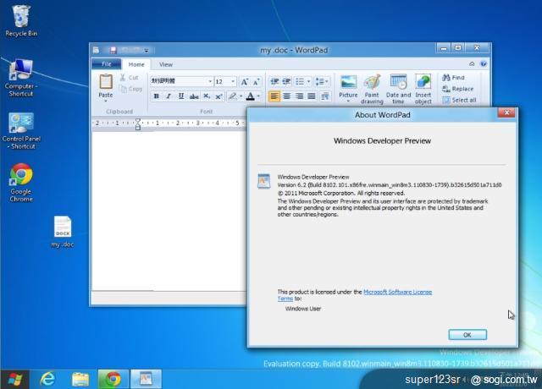This screenshot has height=389, width=542.
Task: Click inside the blank document area
Action: 169,211
